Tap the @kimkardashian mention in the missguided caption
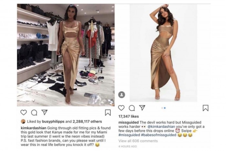 [x=161, y=127]
